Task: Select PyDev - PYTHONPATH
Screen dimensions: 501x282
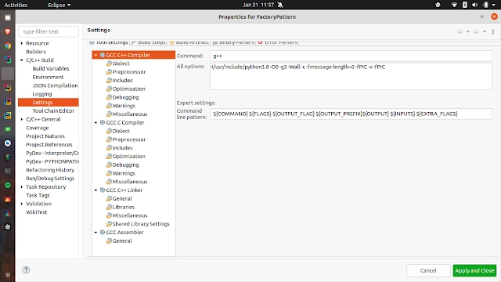Action: 52,161
